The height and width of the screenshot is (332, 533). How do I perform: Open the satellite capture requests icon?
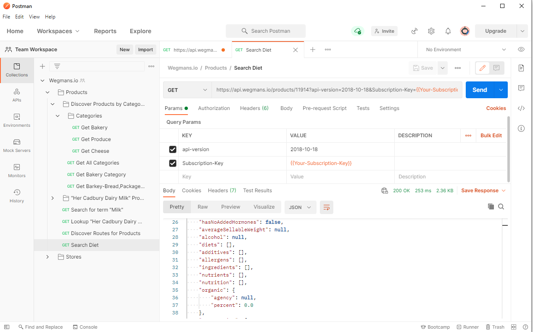click(x=414, y=31)
